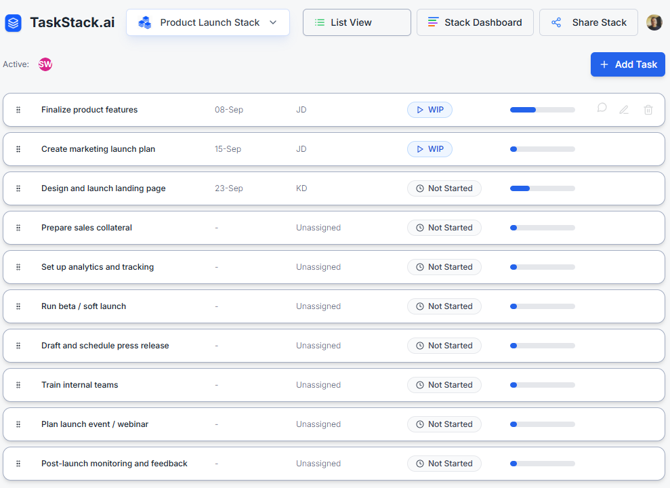Click the active user SW avatar
This screenshot has height=488, width=670.
click(x=45, y=64)
